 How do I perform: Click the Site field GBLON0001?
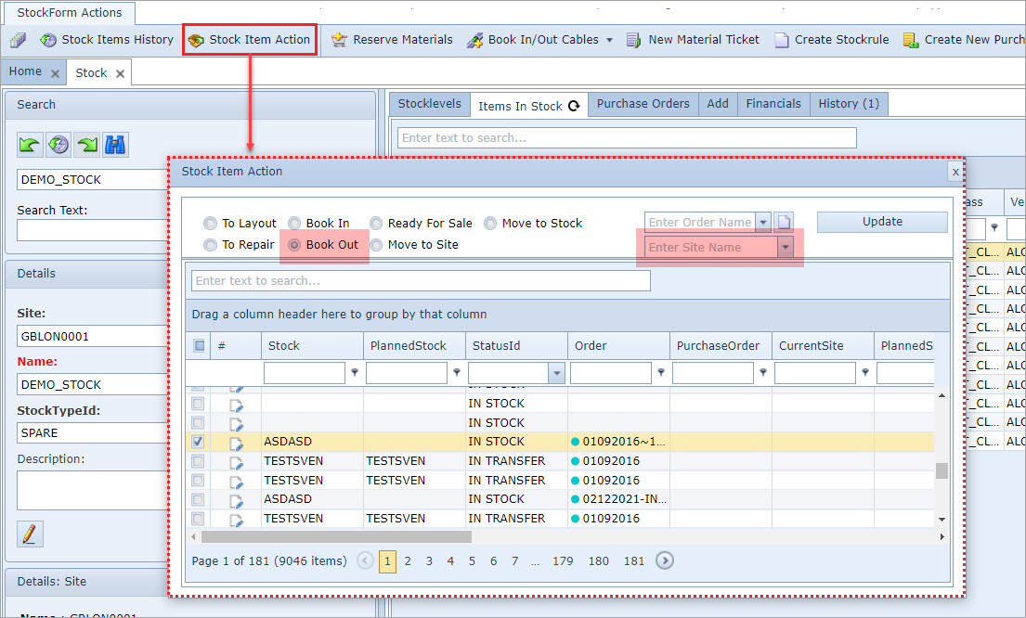pos(92,337)
